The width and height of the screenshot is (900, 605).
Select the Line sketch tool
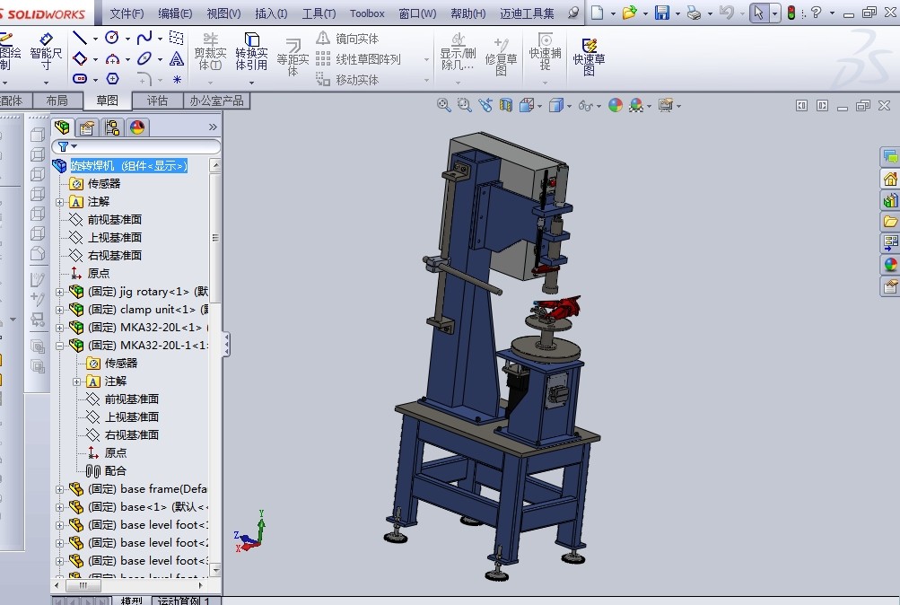pos(80,39)
